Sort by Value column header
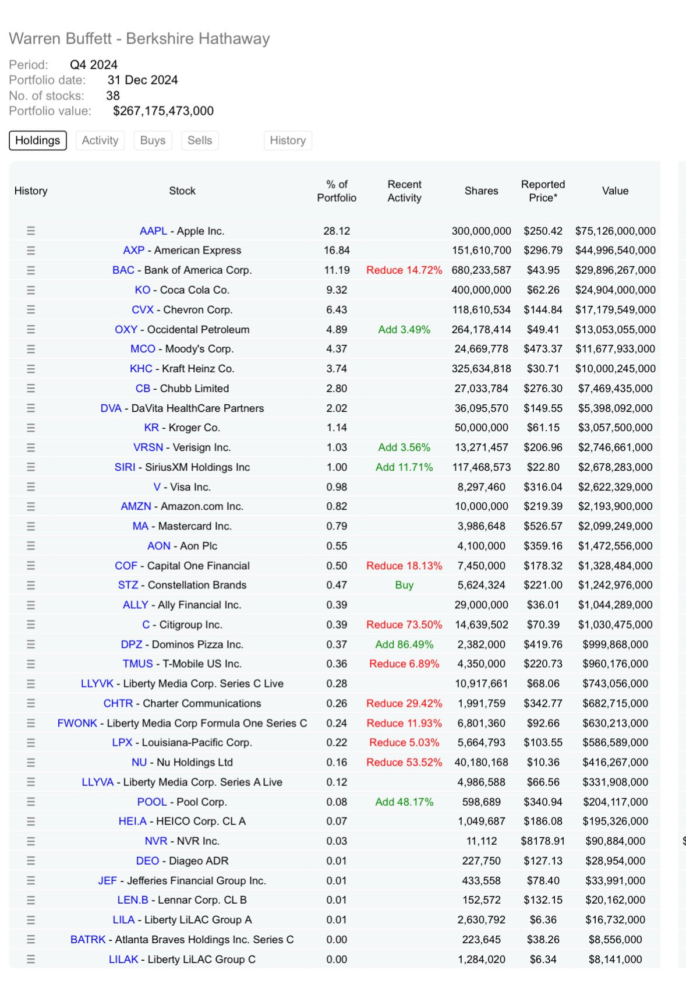 [x=616, y=191]
